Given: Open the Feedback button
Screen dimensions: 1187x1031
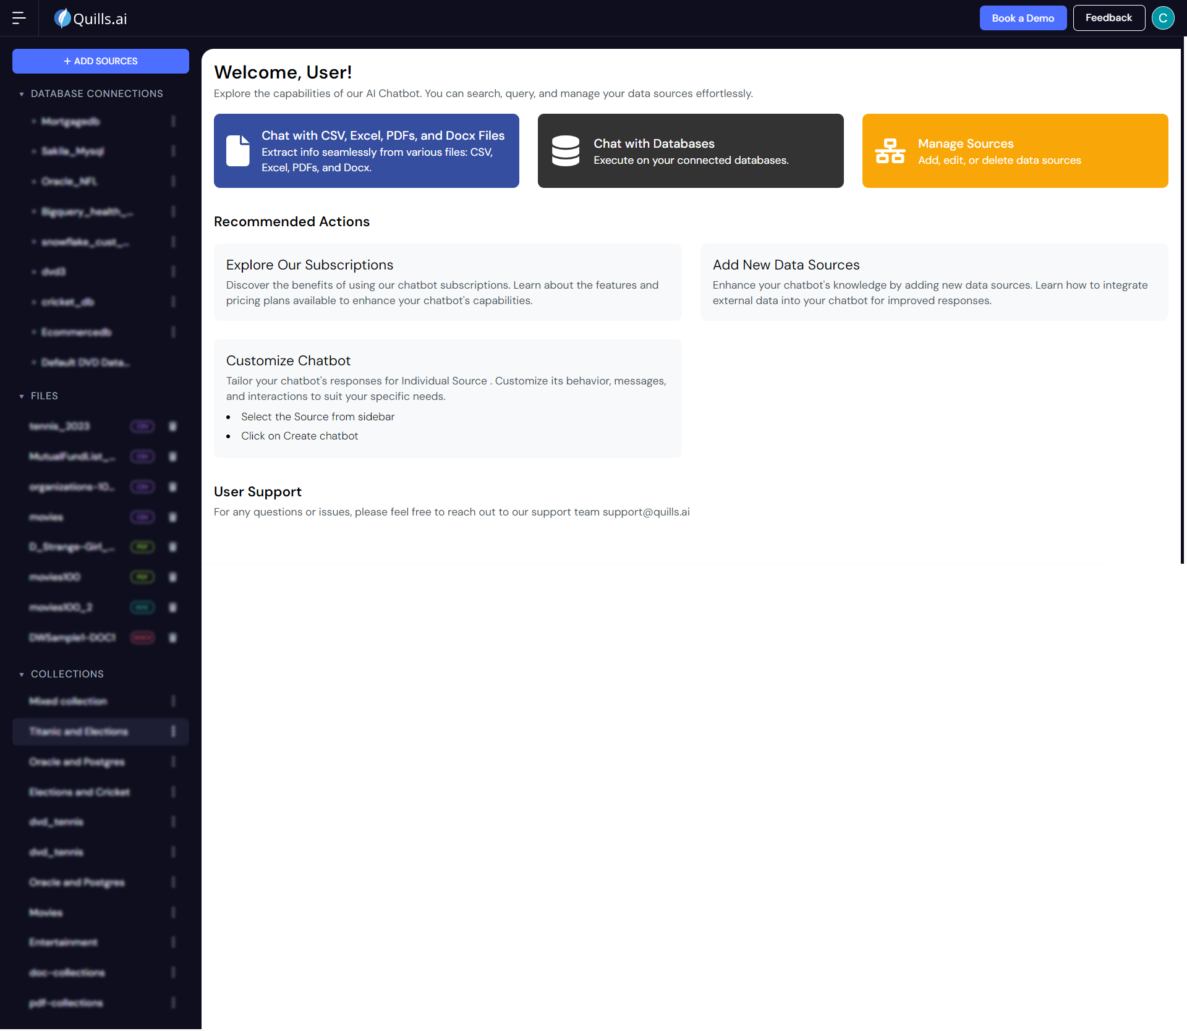Looking at the screenshot, I should coord(1108,18).
